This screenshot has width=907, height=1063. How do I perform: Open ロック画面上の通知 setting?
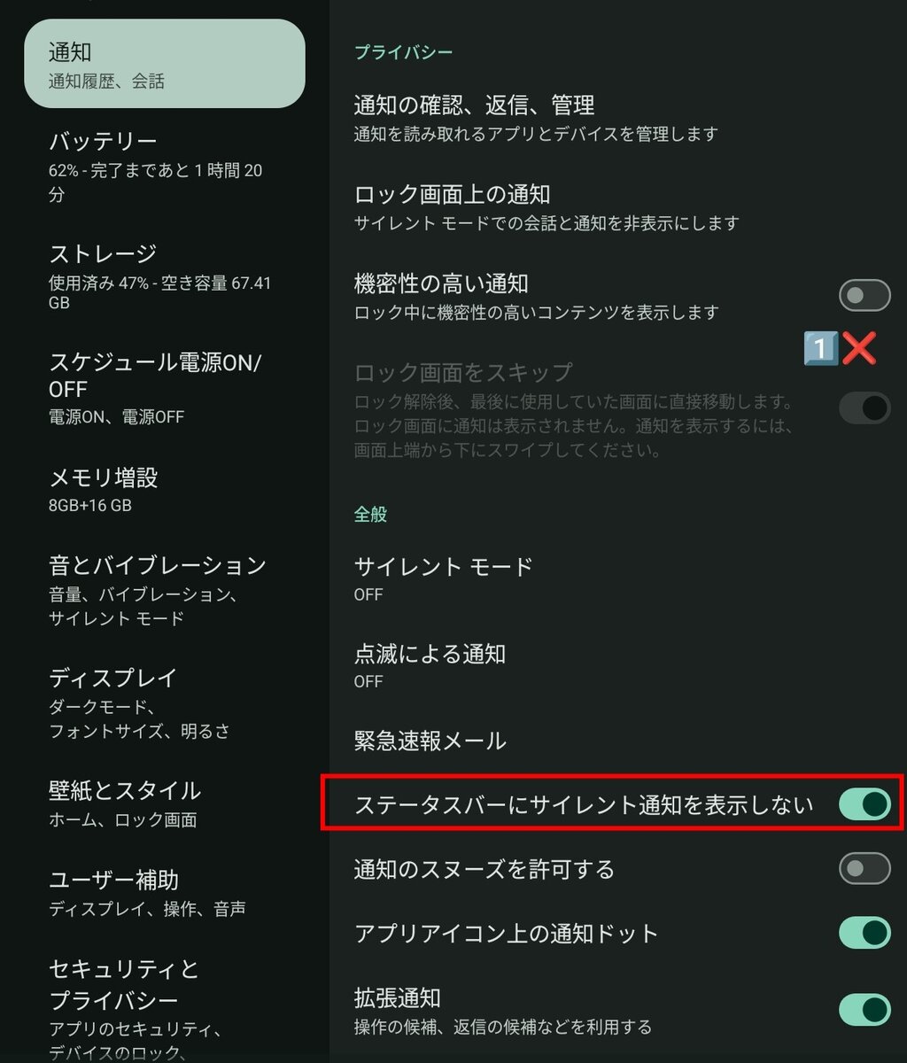coord(618,207)
